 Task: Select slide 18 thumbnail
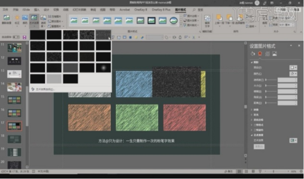14,139
